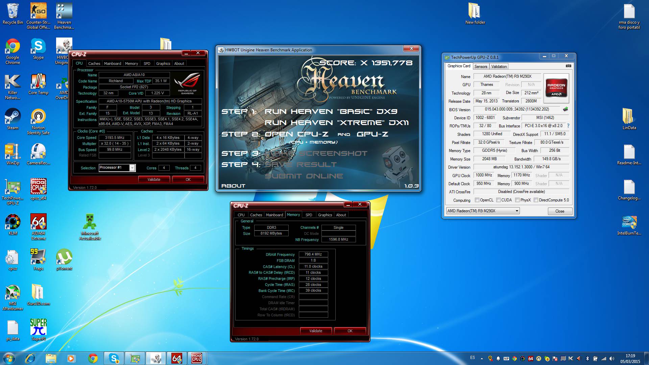Open Validation tab in GPU-Z
Viewport: 649px width, 365px height.
[499, 67]
